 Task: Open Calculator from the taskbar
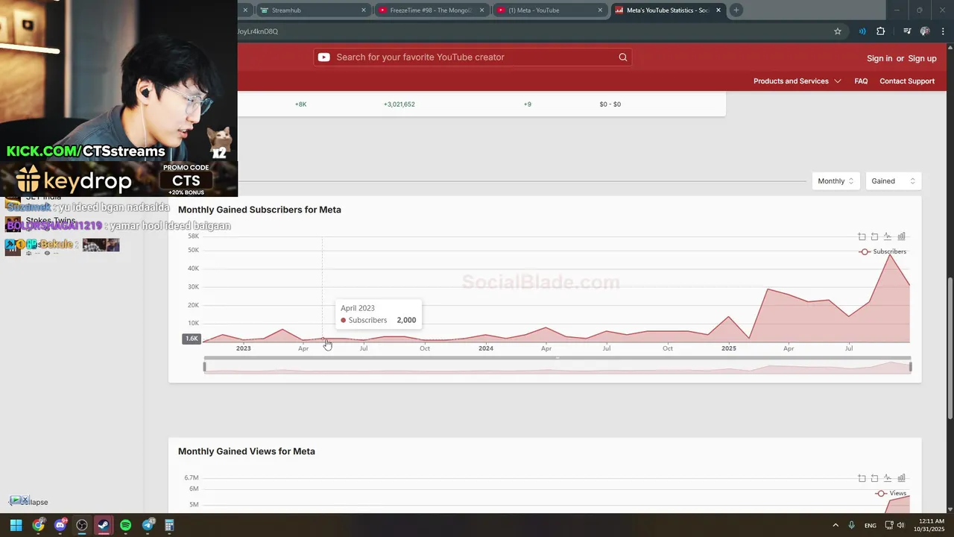click(169, 525)
